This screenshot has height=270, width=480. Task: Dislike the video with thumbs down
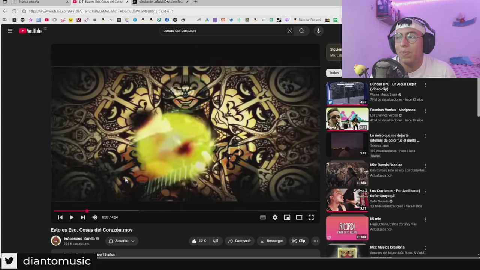[x=216, y=241]
